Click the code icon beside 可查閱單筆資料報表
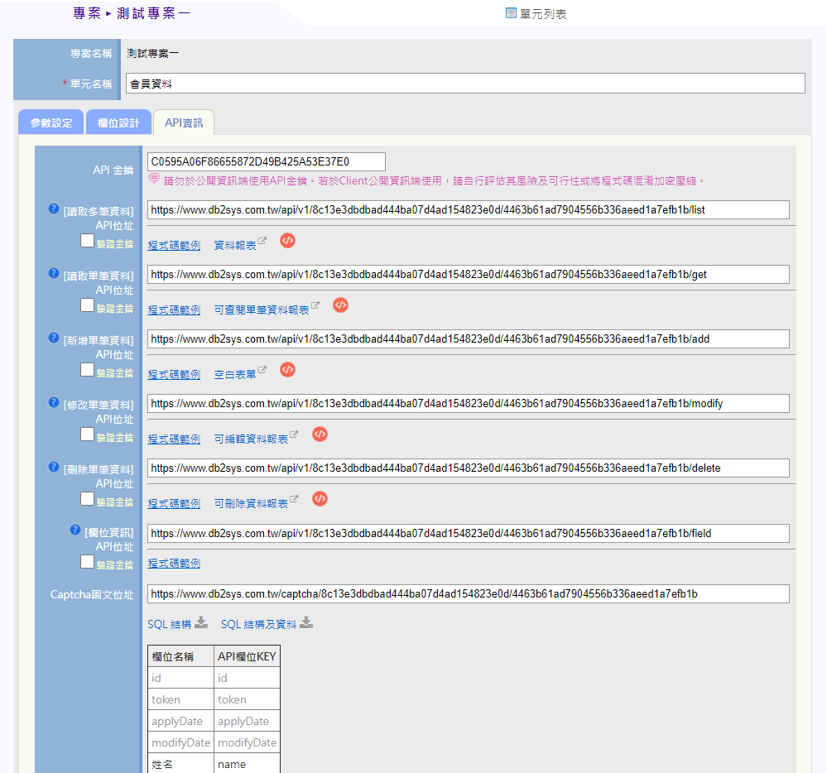827x773 pixels. point(340,305)
